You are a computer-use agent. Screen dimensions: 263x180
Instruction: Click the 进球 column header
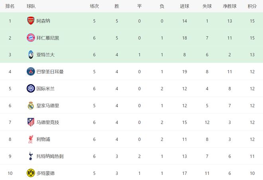pyautogui.click(x=184, y=6)
